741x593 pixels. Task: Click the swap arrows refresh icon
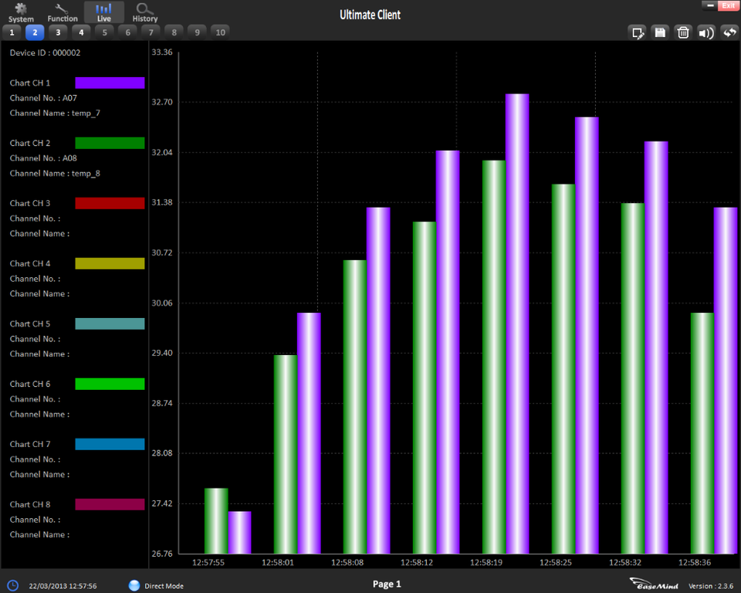pyautogui.click(x=729, y=32)
